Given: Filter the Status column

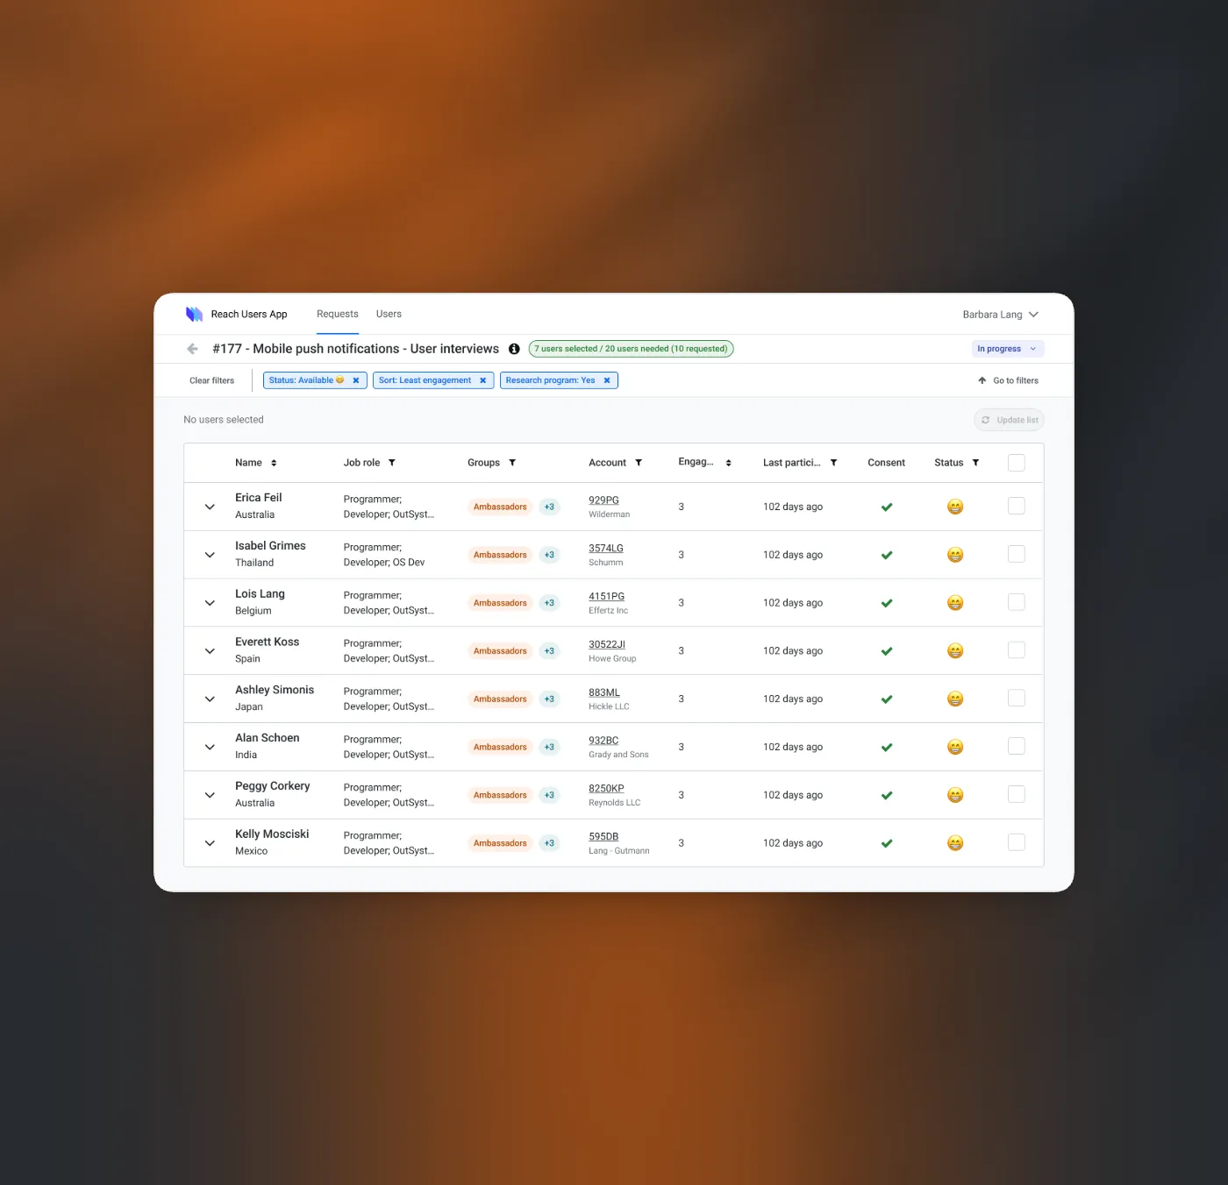Looking at the screenshot, I should pyautogui.click(x=975, y=463).
